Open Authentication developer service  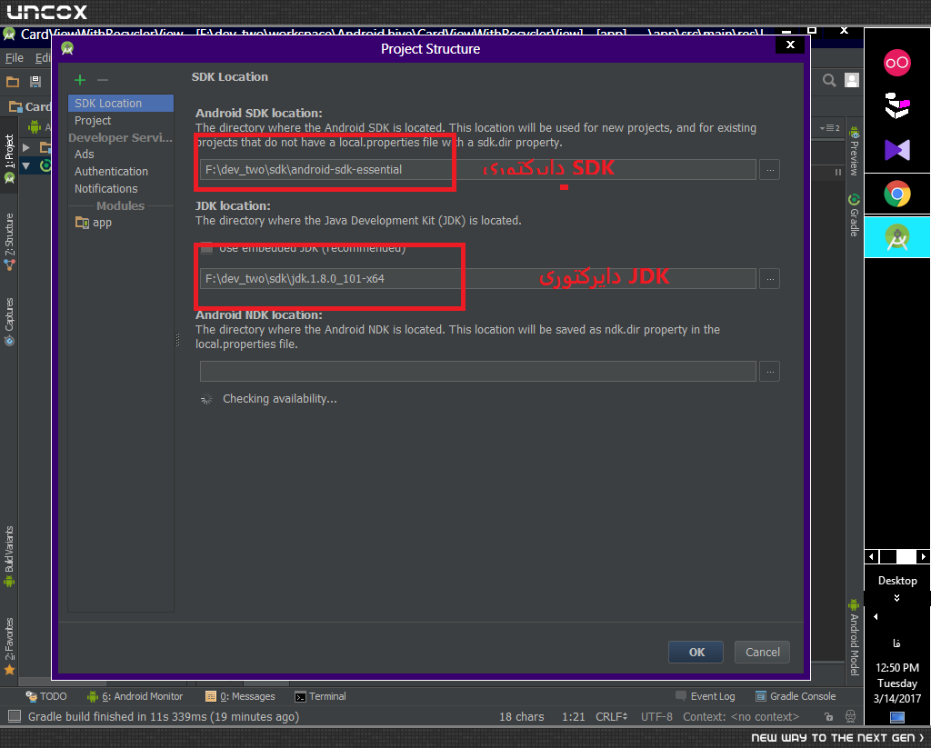click(x=111, y=171)
